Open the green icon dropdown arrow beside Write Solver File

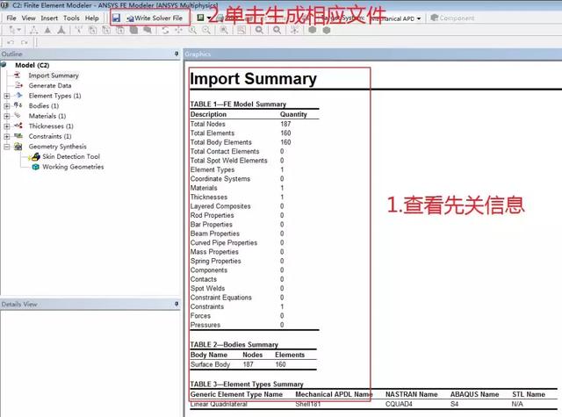pyautogui.click(x=209, y=18)
